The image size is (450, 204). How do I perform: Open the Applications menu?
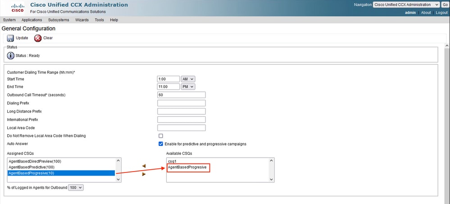click(32, 20)
